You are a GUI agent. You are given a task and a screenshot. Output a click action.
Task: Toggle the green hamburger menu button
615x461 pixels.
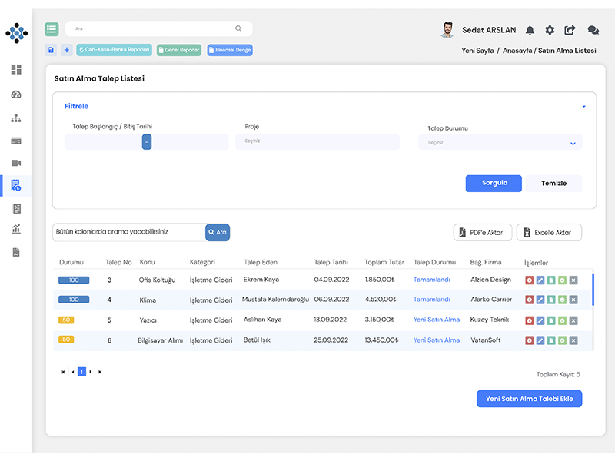pyautogui.click(x=52, y=29)
